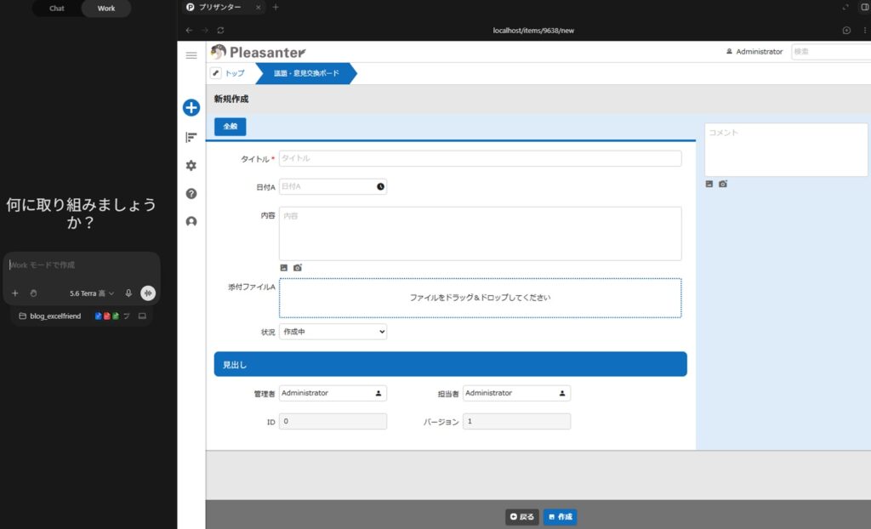Click the 添付ファイルA drop zone
The image size is (871, 529).
pos(480,298)
